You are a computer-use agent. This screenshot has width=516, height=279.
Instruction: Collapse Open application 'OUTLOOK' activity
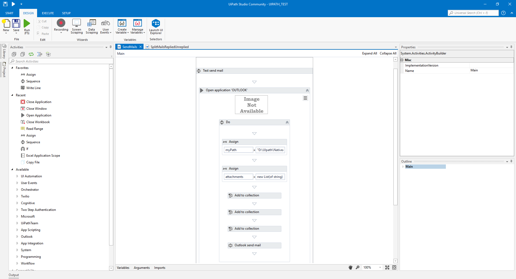tap(307, 90)
